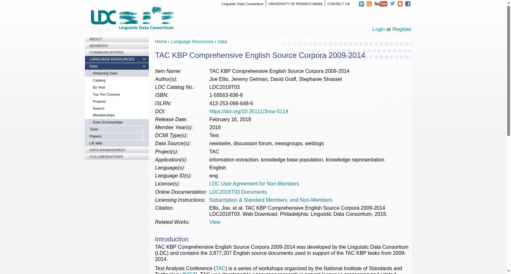Screen dimensions: 511x274
Task: Open the RSS feed icon
Action: tap(369, 4)
